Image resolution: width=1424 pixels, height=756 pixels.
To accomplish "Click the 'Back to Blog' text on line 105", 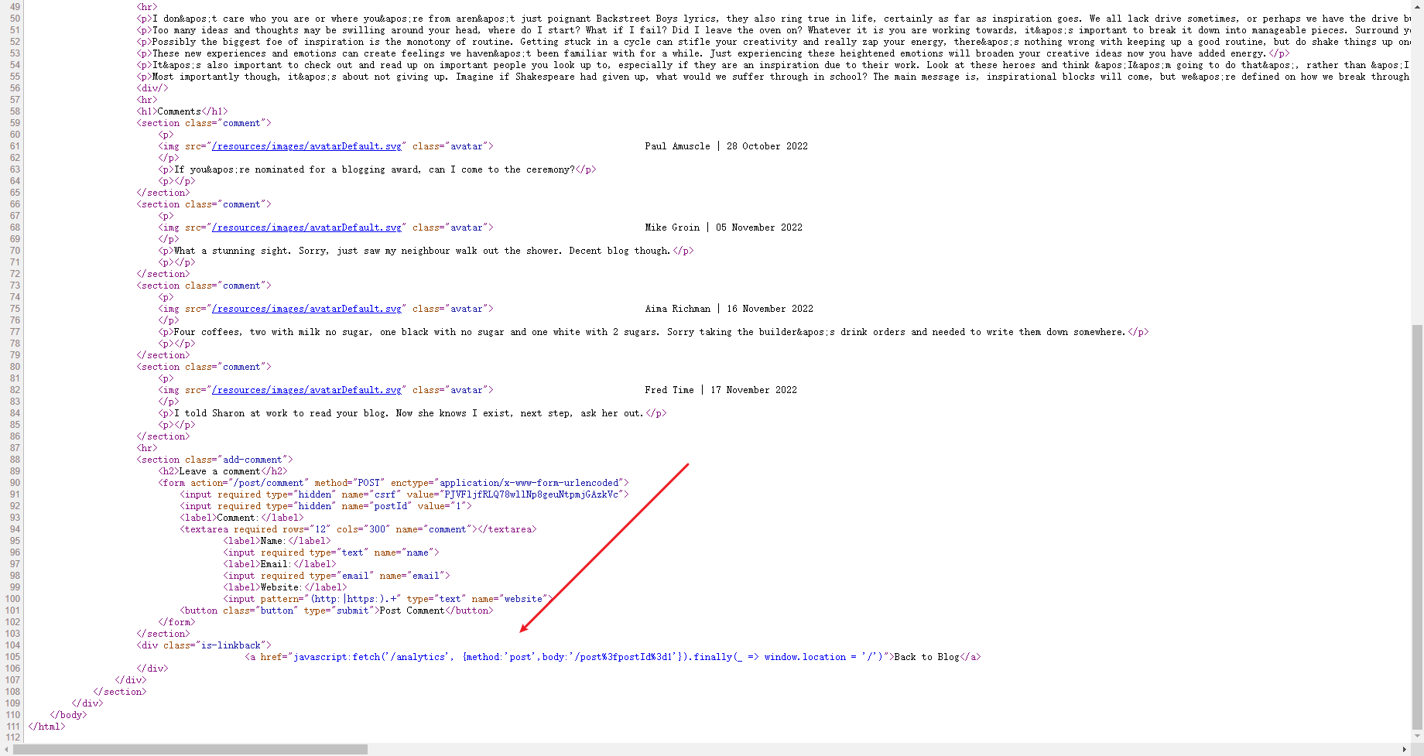I will point(926,657).
